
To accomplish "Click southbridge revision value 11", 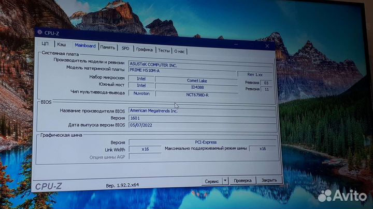I will coord(267,89).
